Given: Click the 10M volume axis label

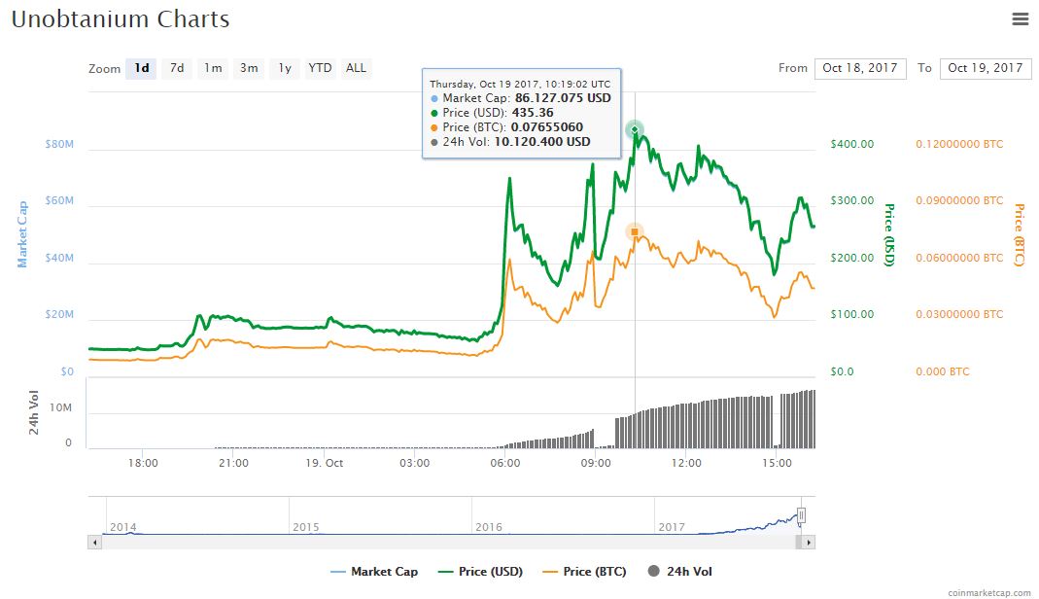Looking at the screenshot, I should tap(61, 407).
